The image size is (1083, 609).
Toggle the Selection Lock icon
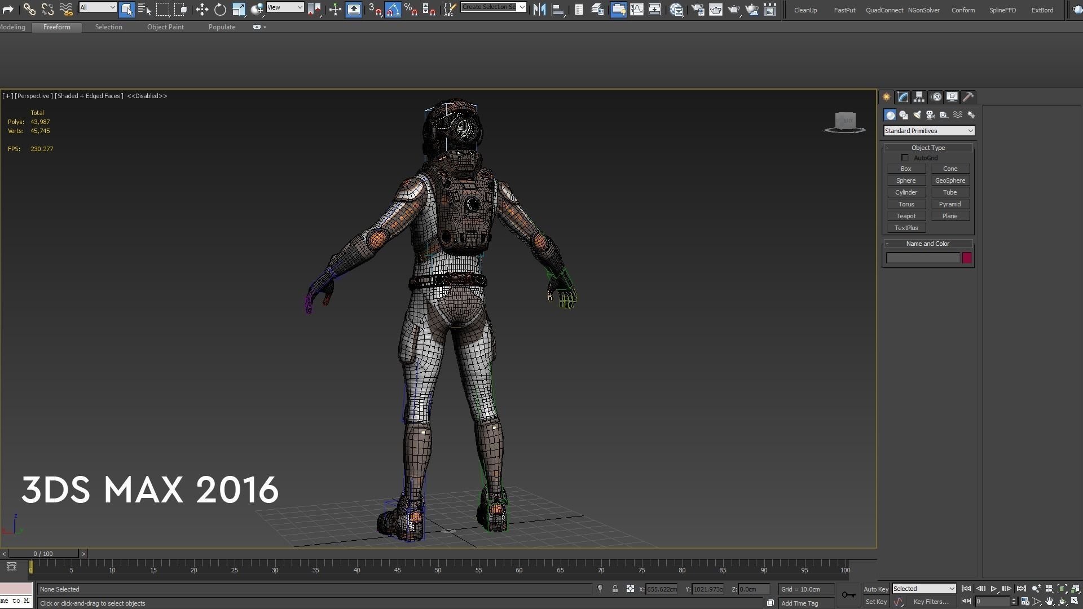click(x=615, y=589)
